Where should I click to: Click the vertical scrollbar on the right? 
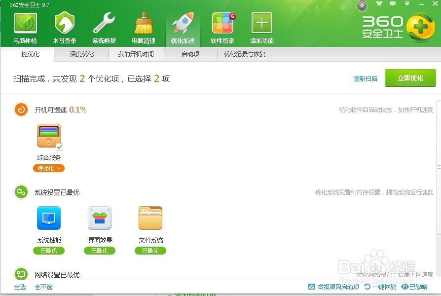(x=439, y=167)
